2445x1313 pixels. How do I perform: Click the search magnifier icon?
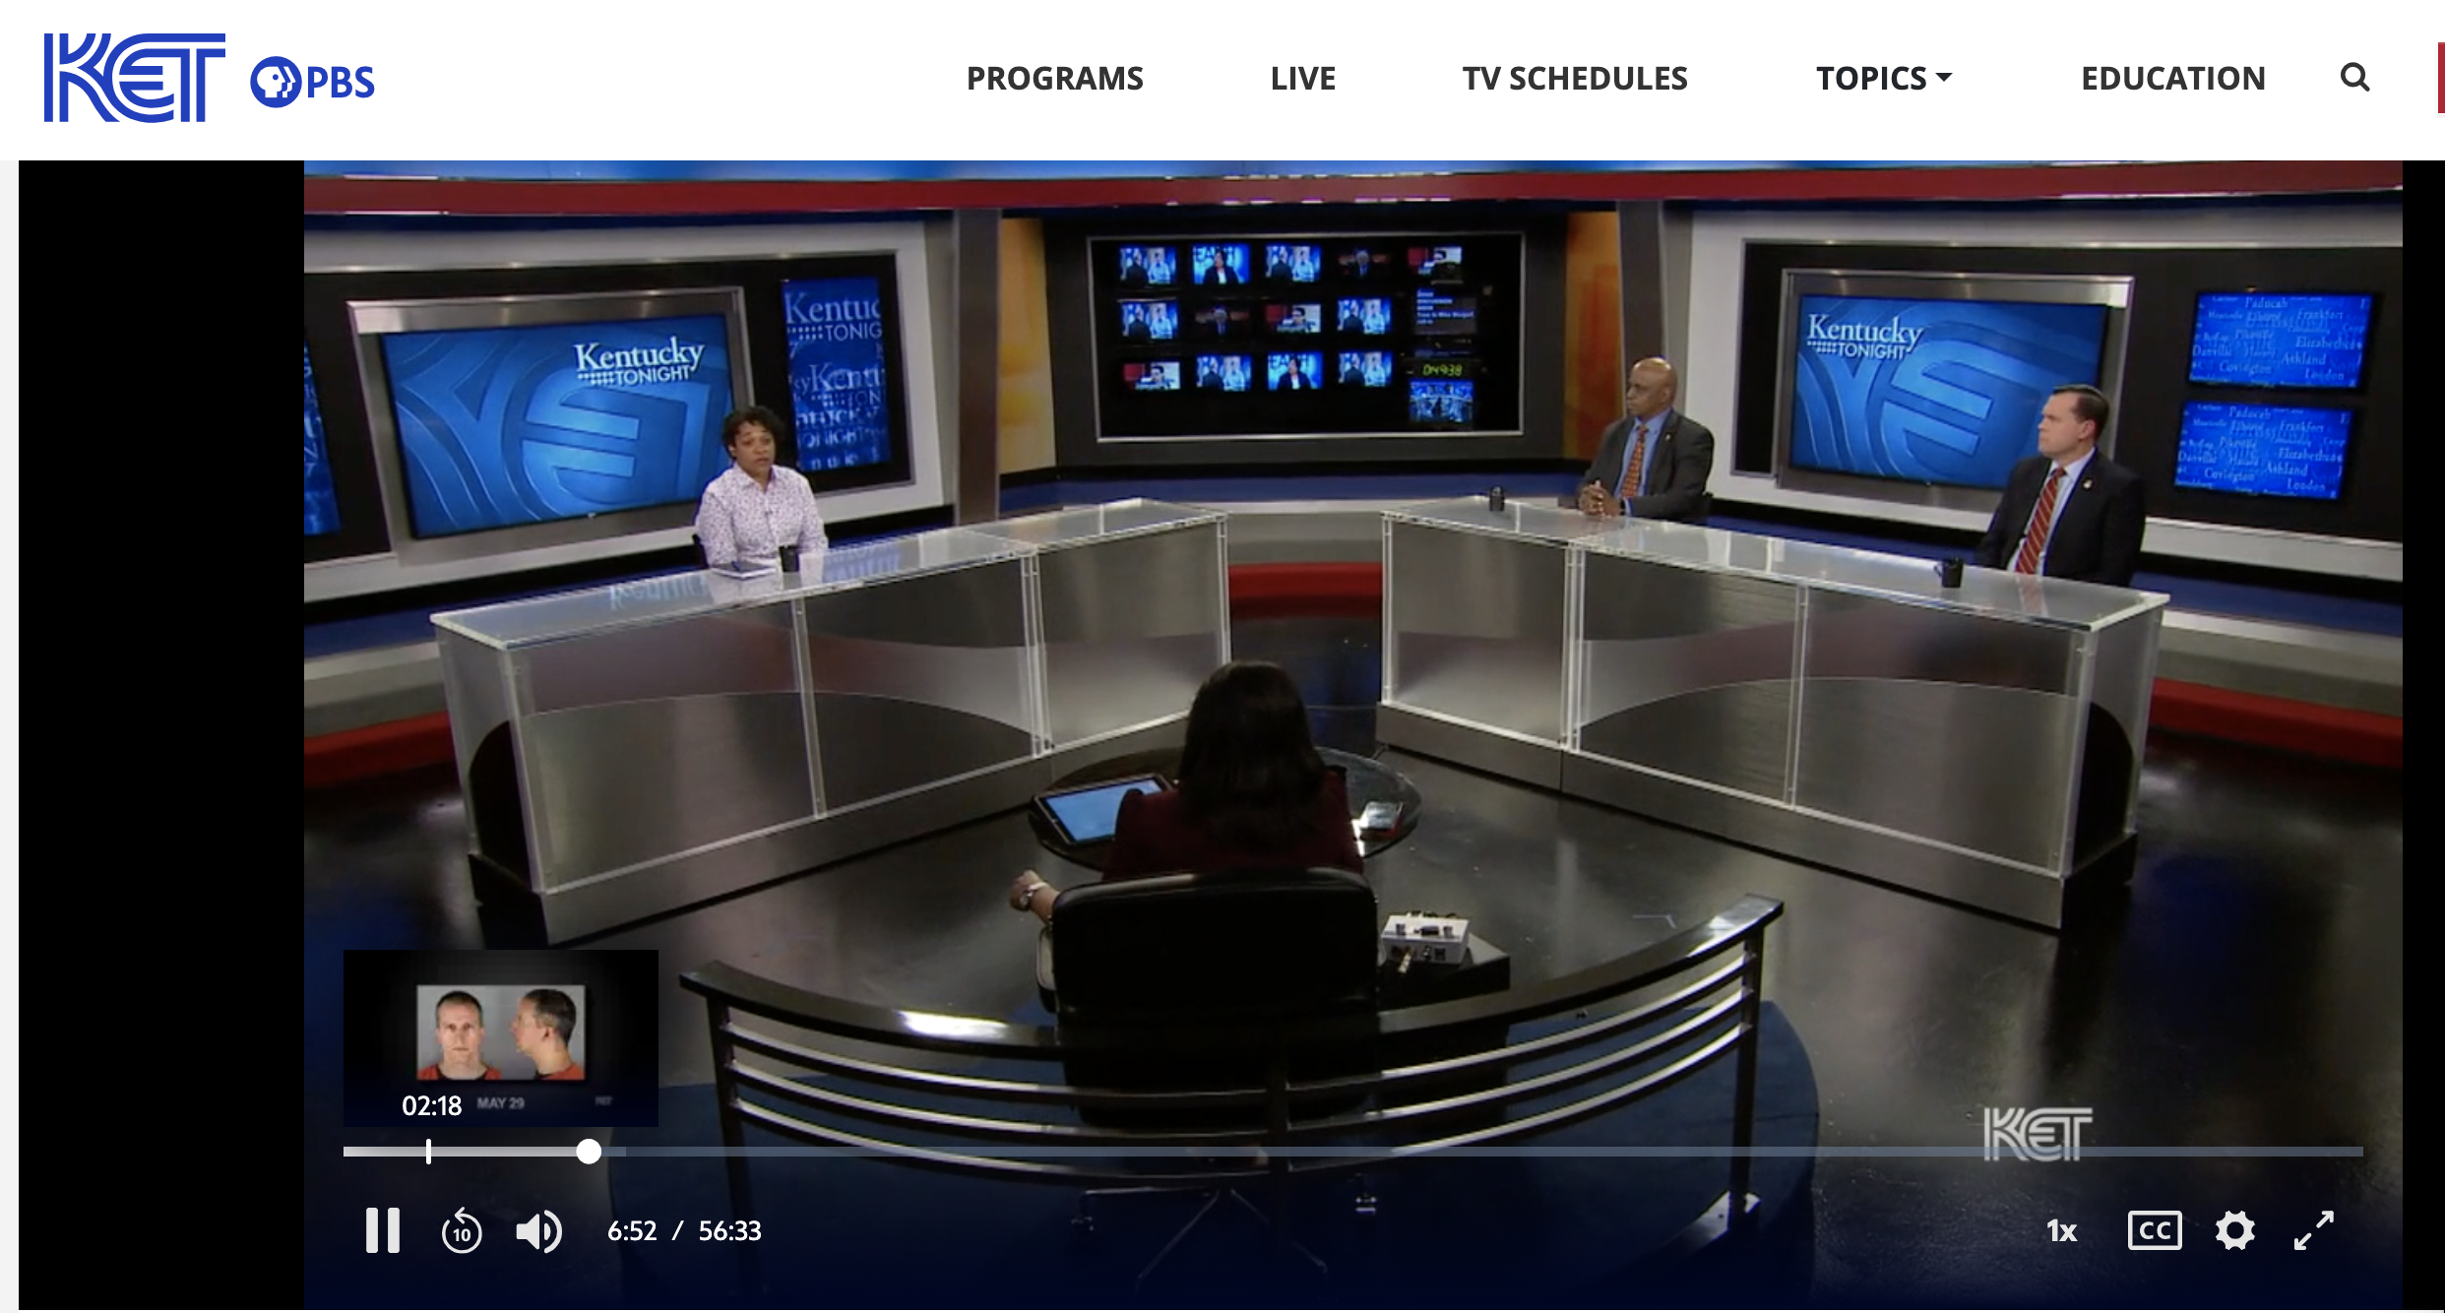tap(2354, 77)
